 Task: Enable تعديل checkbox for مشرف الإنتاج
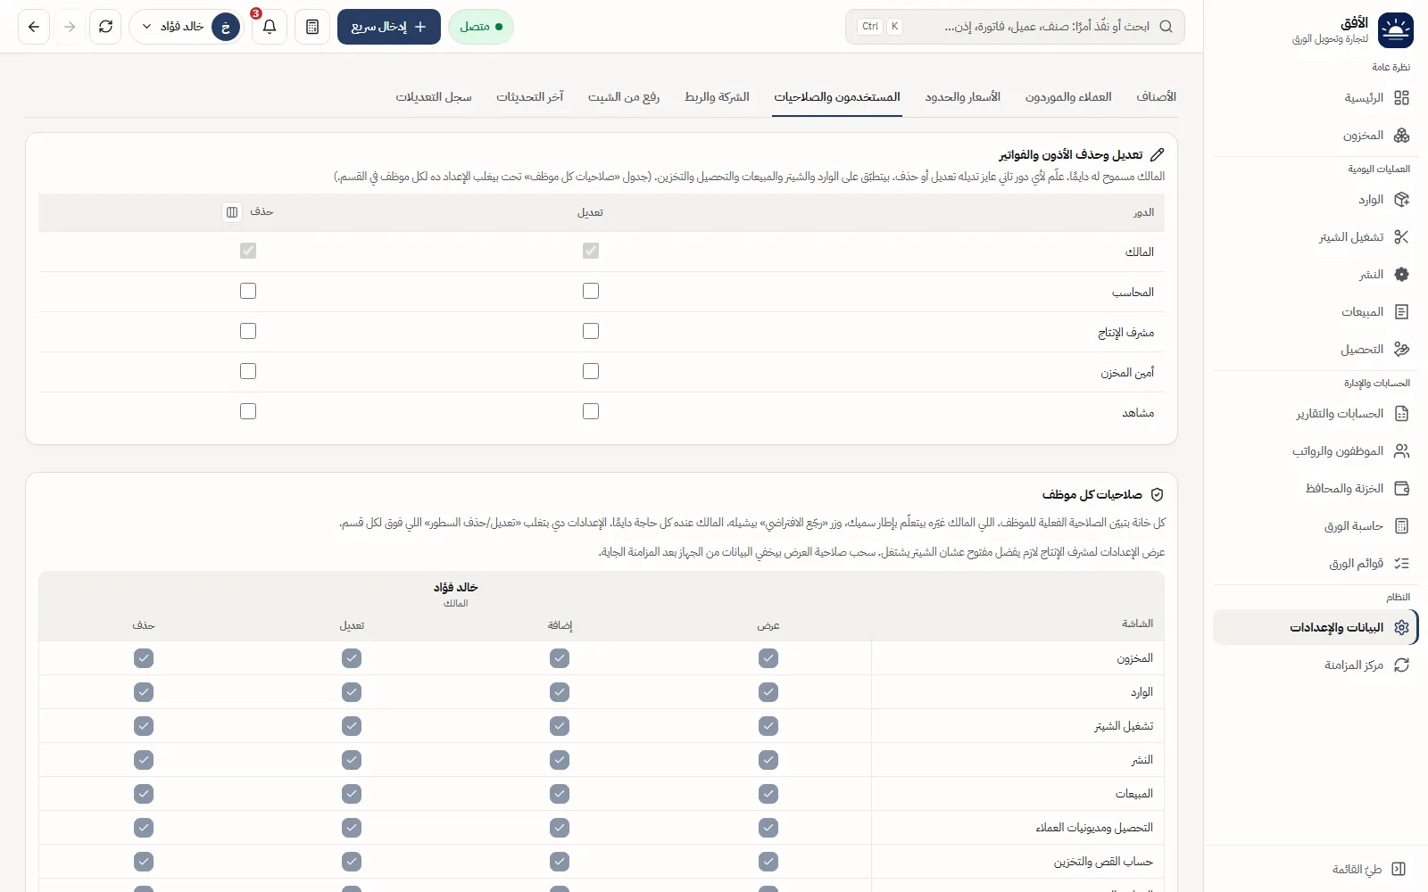[591, 331]
